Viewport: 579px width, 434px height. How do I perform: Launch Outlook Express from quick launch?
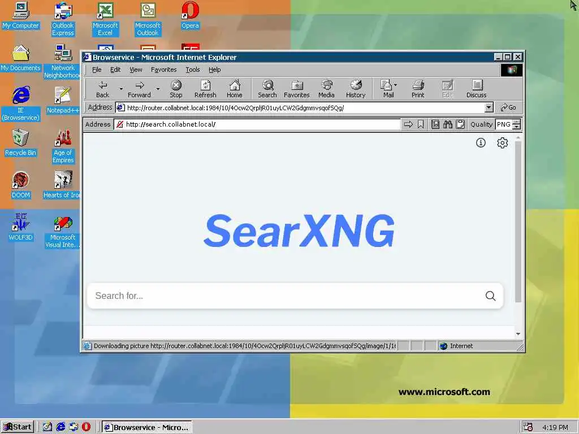pyautogui.click(x=74, y=427)
